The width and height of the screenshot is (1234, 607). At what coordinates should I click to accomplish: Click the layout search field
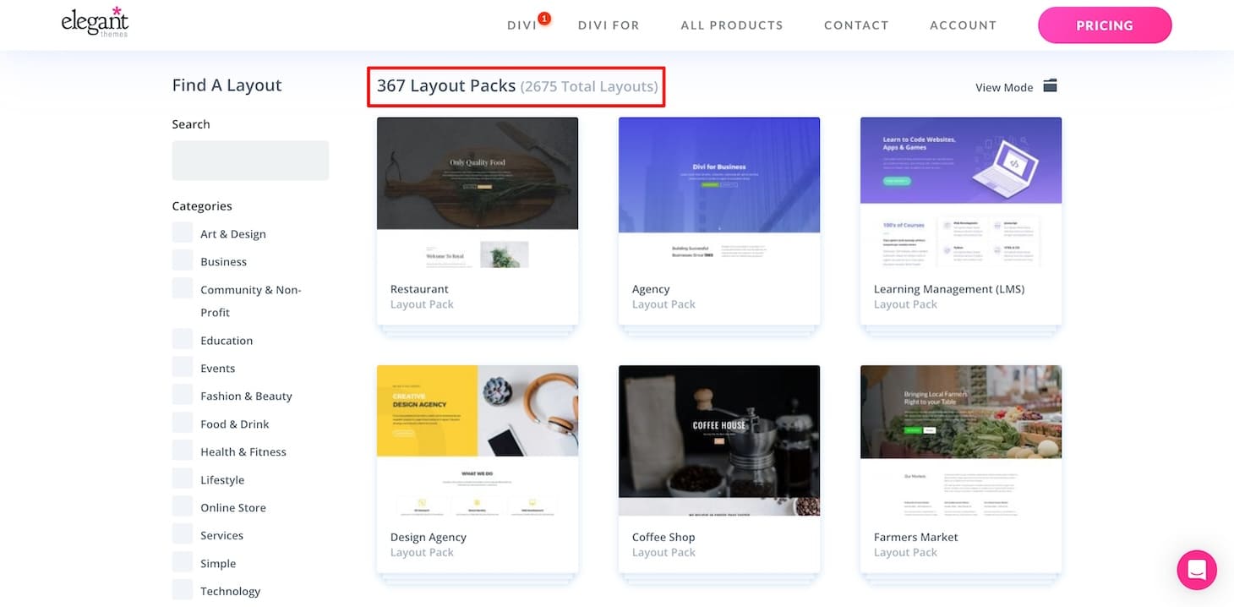(x=250, y=160)
